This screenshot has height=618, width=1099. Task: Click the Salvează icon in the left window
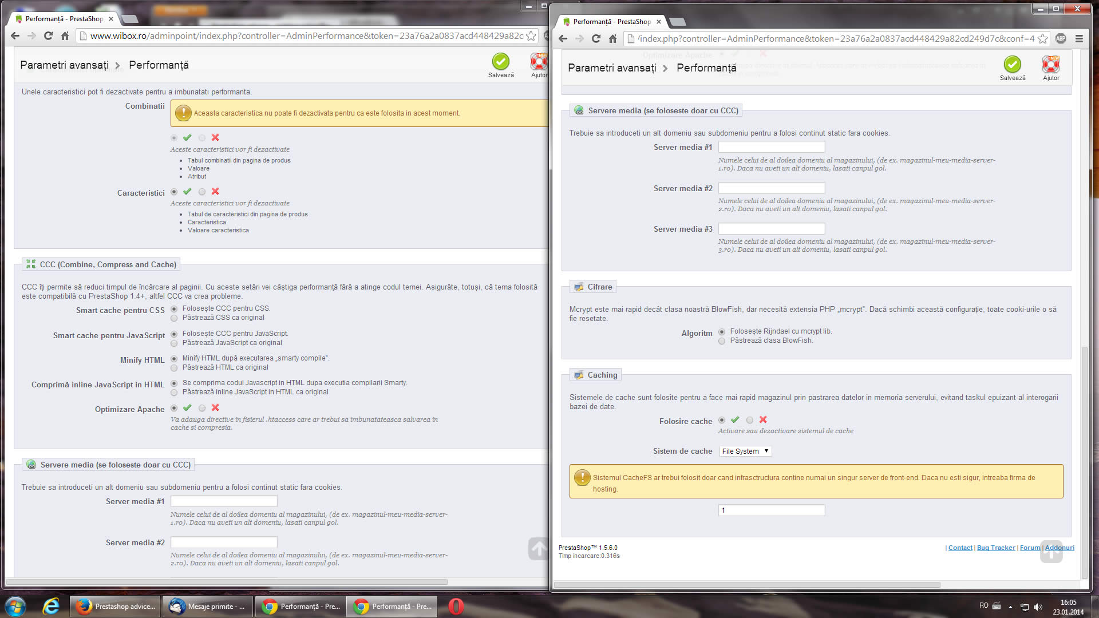click(500, 62)
